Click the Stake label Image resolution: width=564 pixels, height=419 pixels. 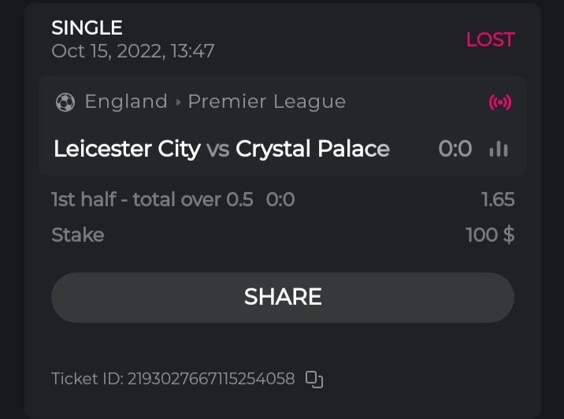pyautogui.click(x=77, y=235)
